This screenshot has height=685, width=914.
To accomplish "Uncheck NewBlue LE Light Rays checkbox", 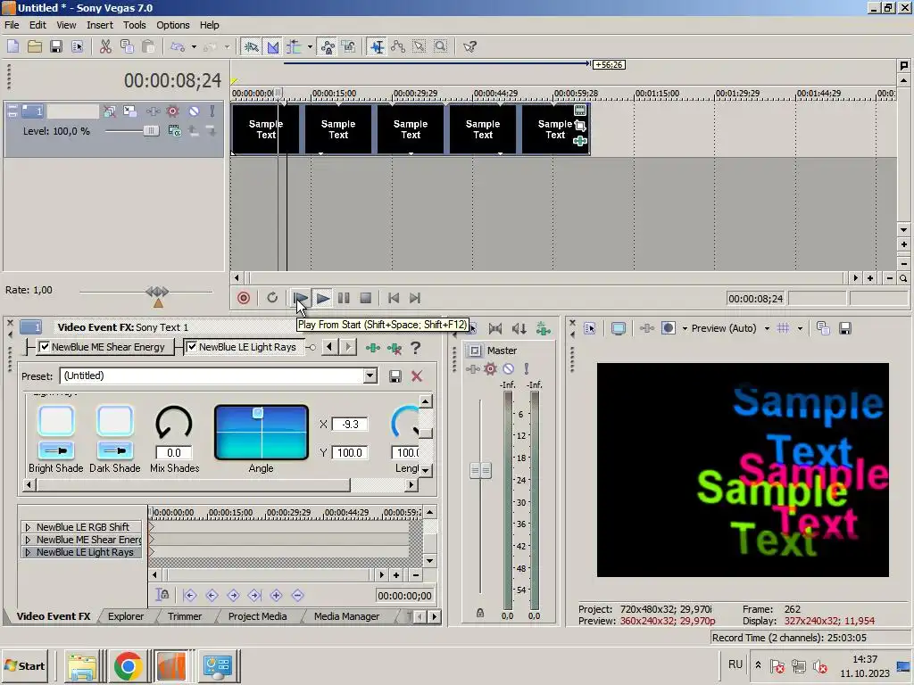I will (x=192, y=347).
